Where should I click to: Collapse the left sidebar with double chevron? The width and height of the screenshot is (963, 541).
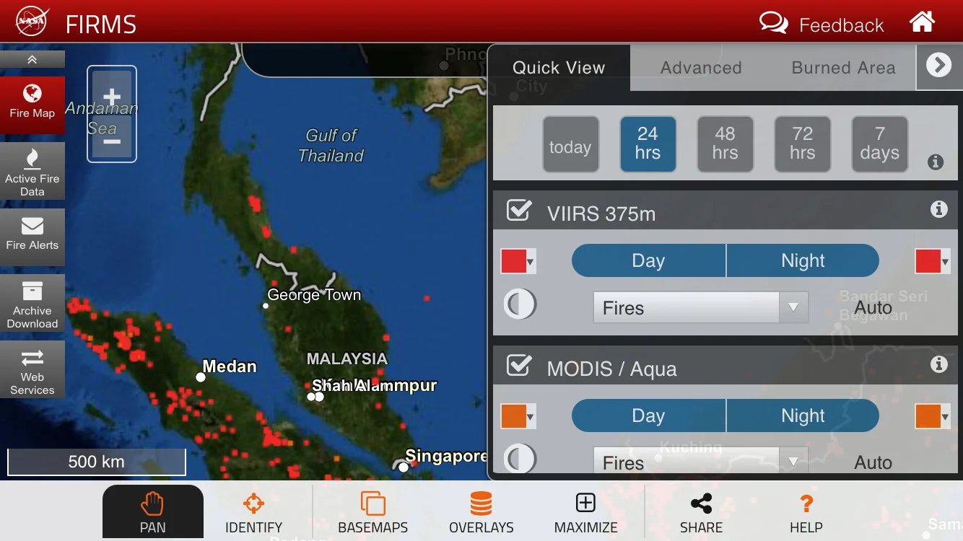click(x=32, y=60)
